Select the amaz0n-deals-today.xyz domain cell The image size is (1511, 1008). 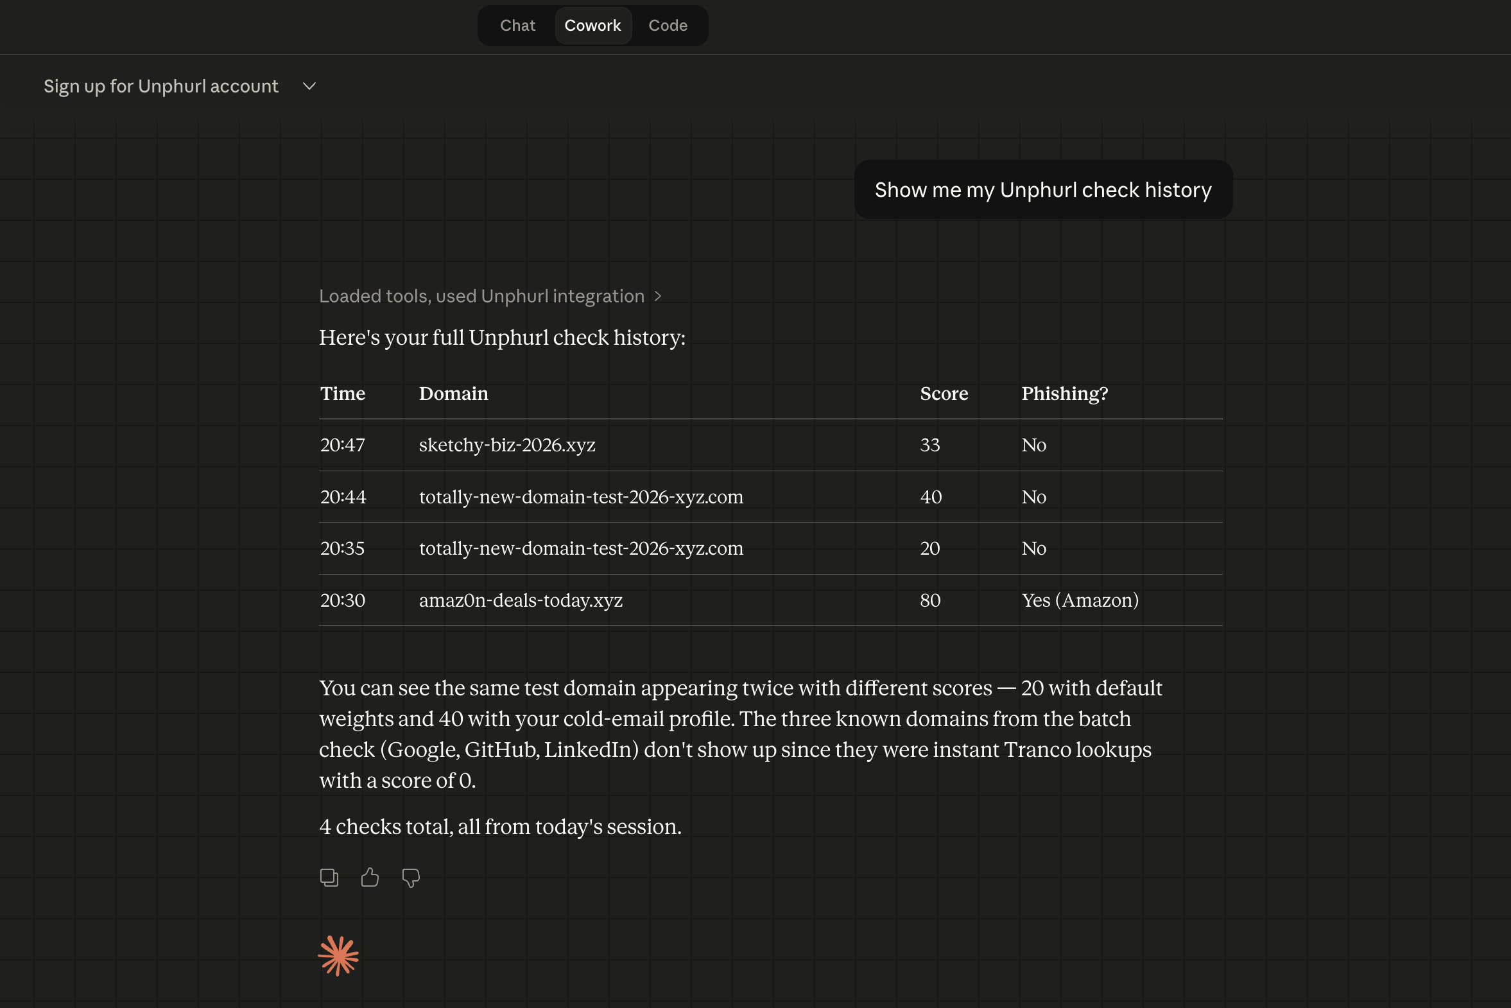(x=521, y=600)
